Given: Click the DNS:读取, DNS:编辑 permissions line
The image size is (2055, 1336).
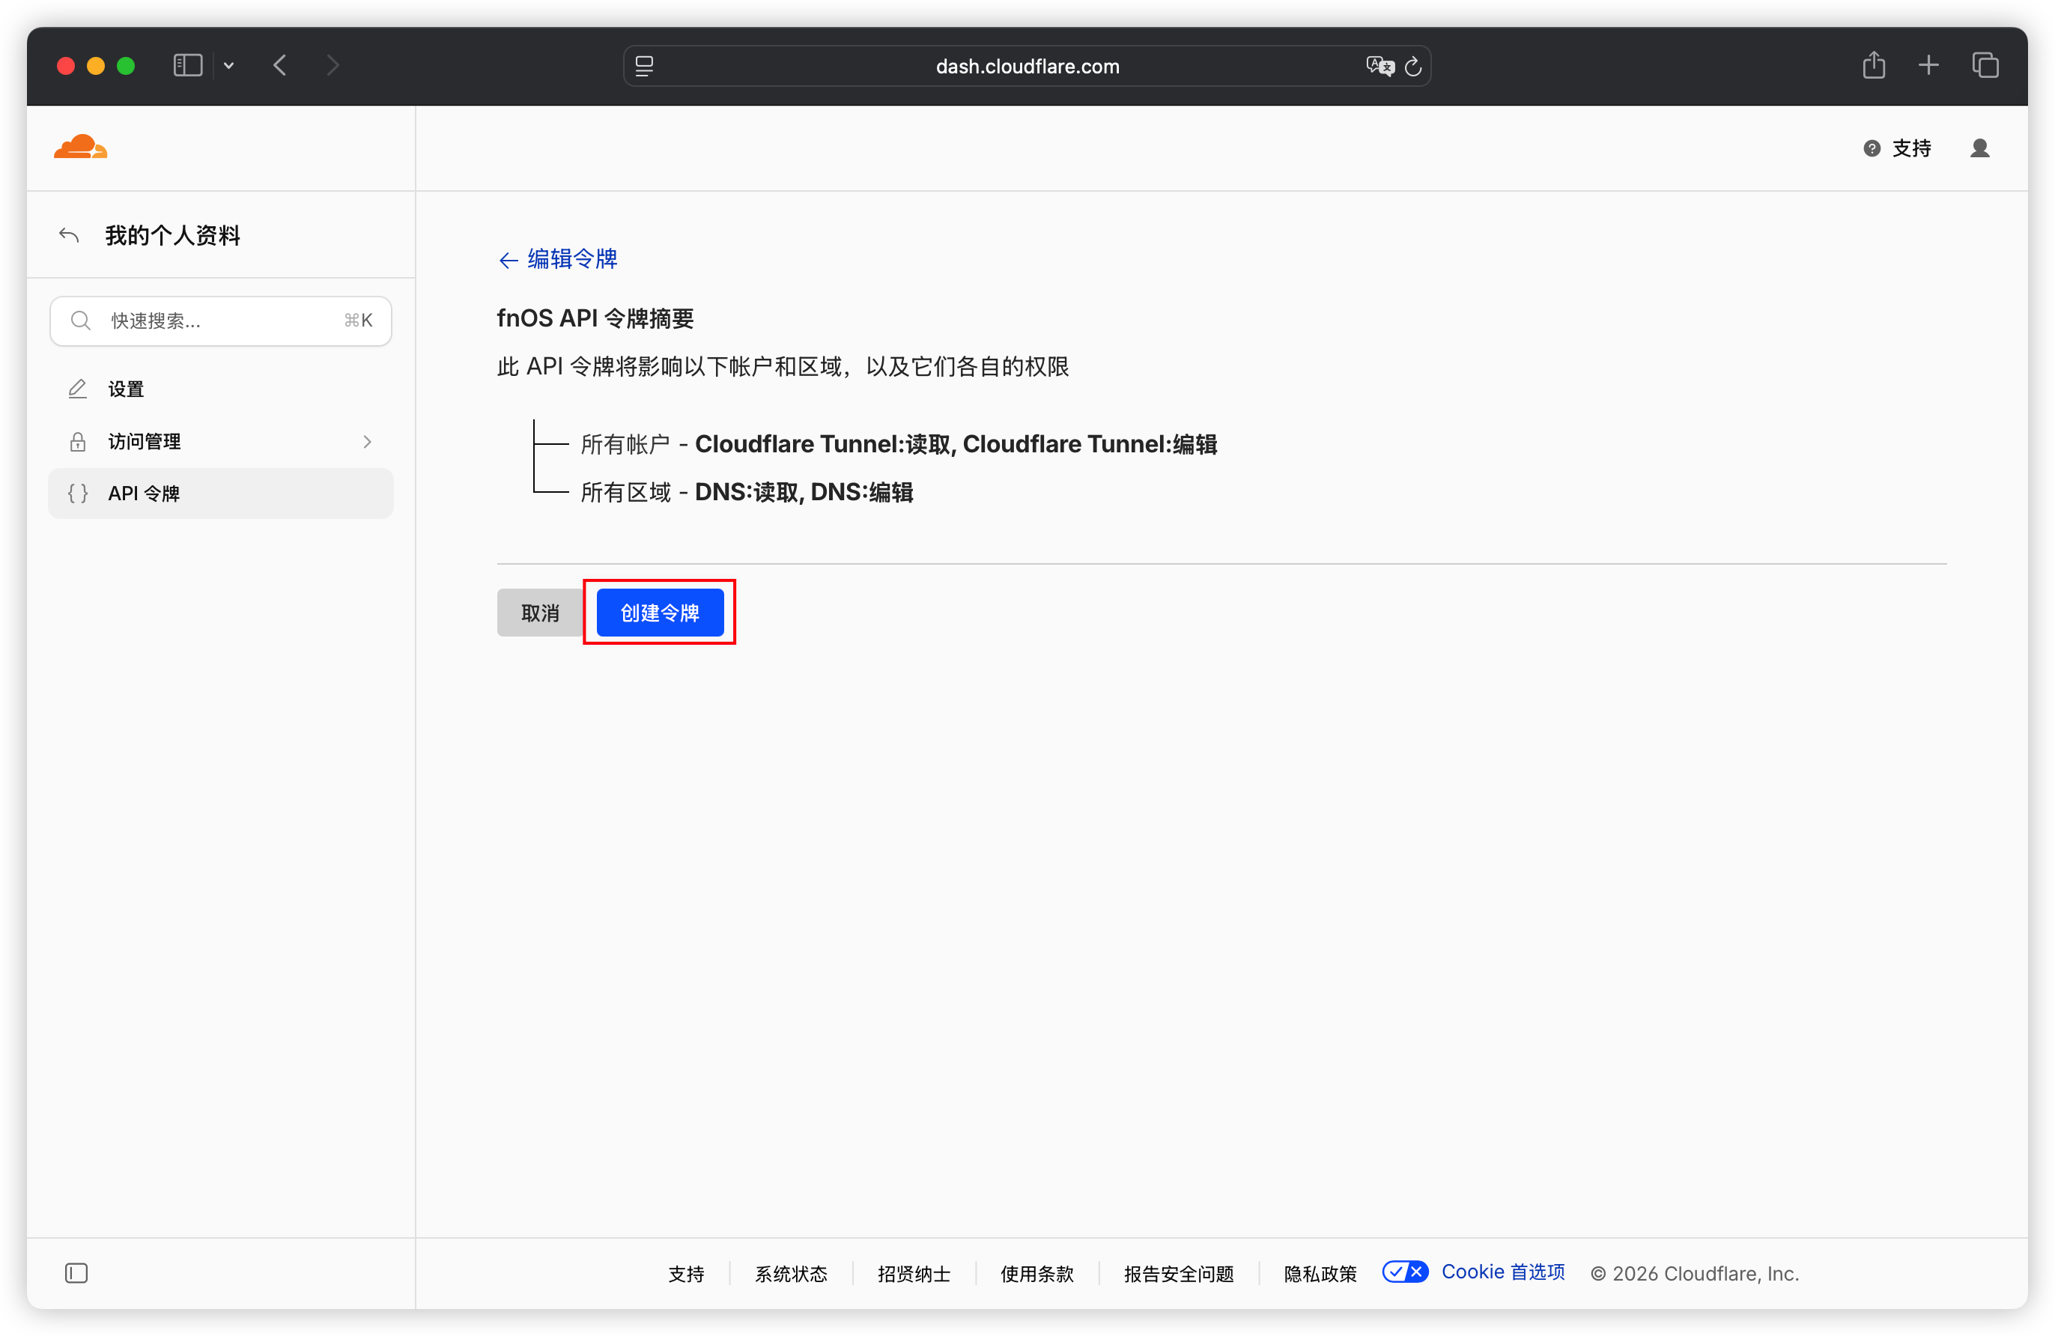Looking at the screenshot, I should coord(747,492).
